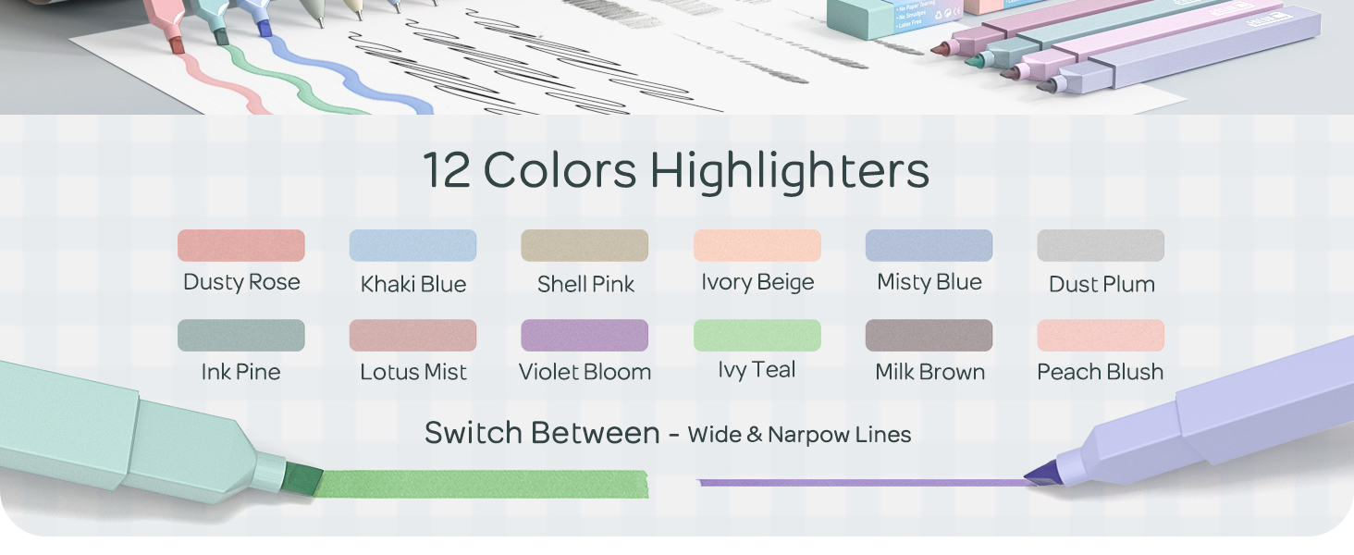This screenshot has height=555, width=1354.
Task: Pick the Shell Pink color swatch
Action: (585, 246)
